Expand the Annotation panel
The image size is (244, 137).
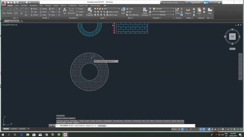pyautogui.click(x=74, y=18)
